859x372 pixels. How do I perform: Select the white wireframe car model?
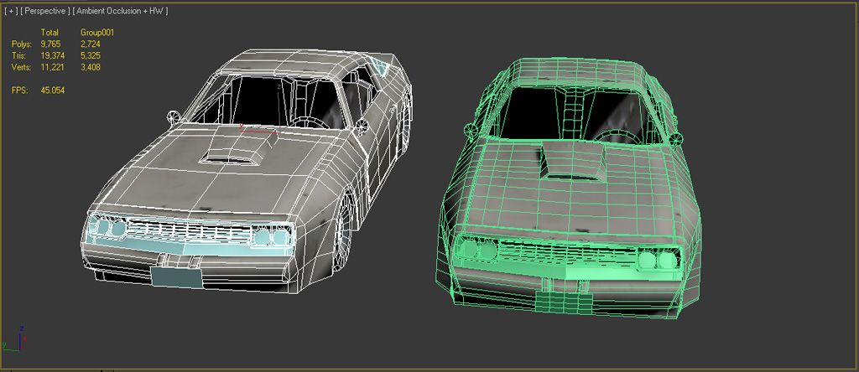(x=247, y=171)
